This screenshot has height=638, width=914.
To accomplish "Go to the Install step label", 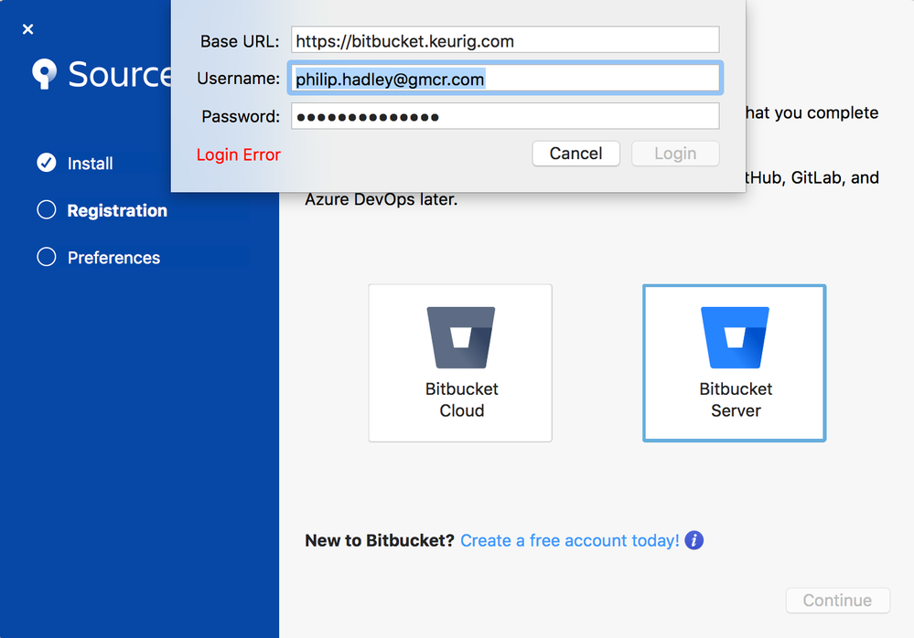I will pyautogui.click(x=90, y=164).
